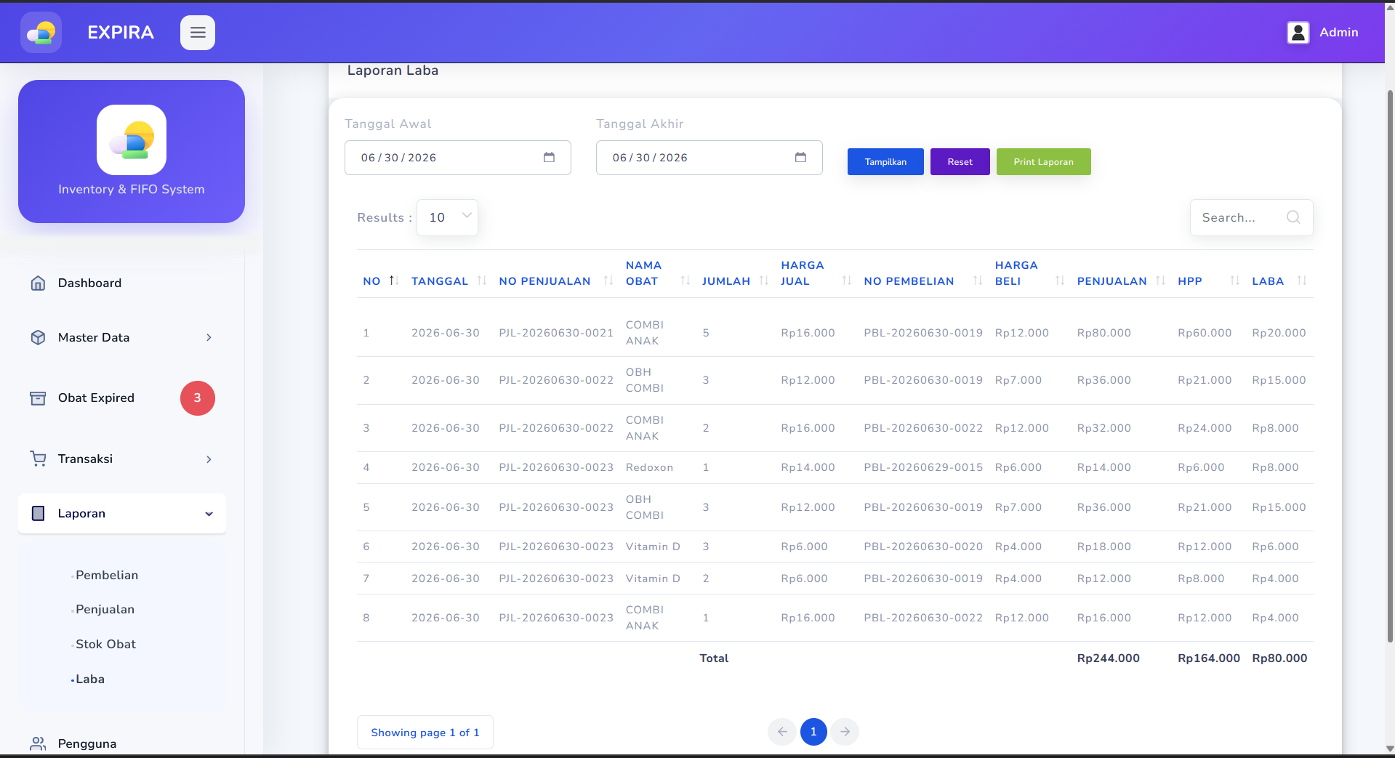This screenshot has height=758, width=1395.
Task: Collapse the Laporan submenu chevron
Action: coord(209,514)
